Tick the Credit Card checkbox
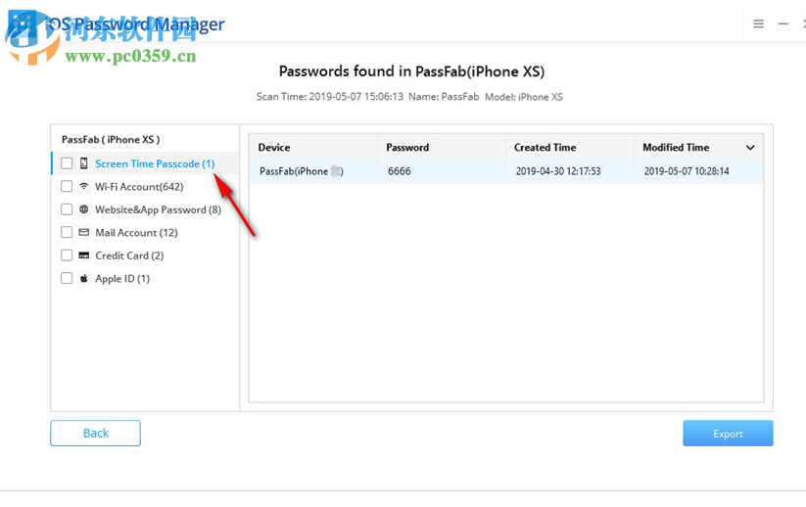 click(x=67, y=255)
